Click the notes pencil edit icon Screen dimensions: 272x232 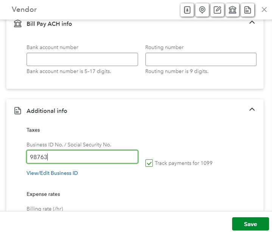point(217,10)
